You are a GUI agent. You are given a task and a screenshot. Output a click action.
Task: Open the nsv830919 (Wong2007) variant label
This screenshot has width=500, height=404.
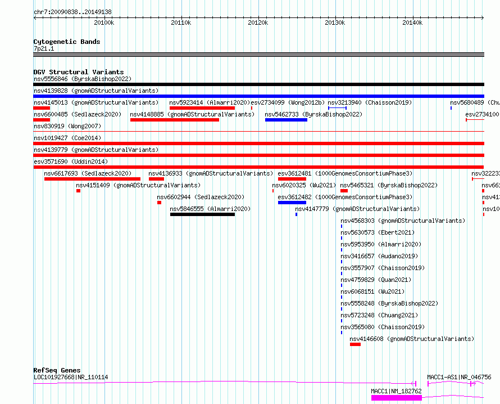pyautogui.click(x=67, y=126)
